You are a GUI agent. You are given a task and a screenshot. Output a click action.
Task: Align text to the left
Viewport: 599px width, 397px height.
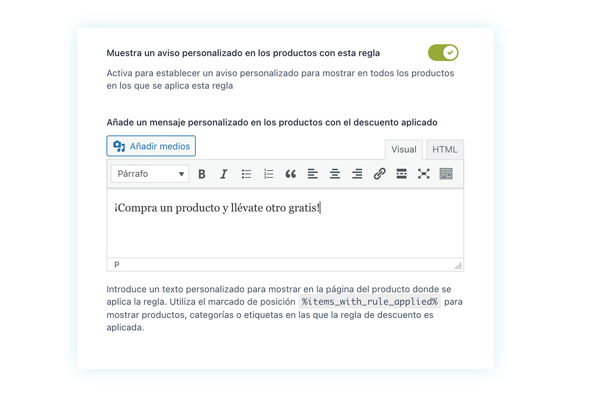(312, 174)
